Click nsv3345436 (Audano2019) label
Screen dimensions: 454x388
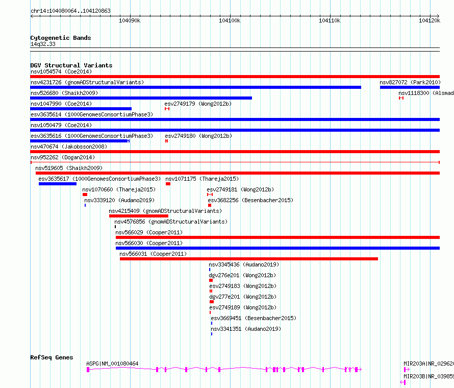[x=244, y=264]
